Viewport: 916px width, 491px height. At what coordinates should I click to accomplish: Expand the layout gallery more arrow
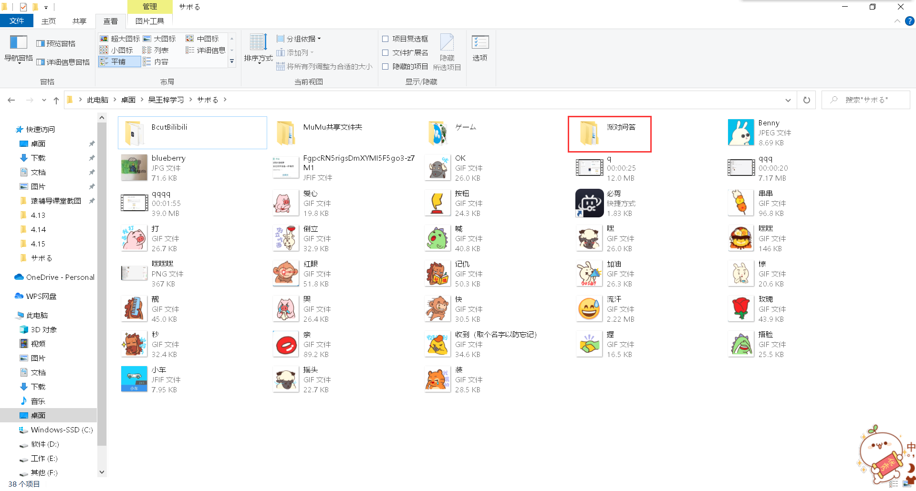click(232, 61)
